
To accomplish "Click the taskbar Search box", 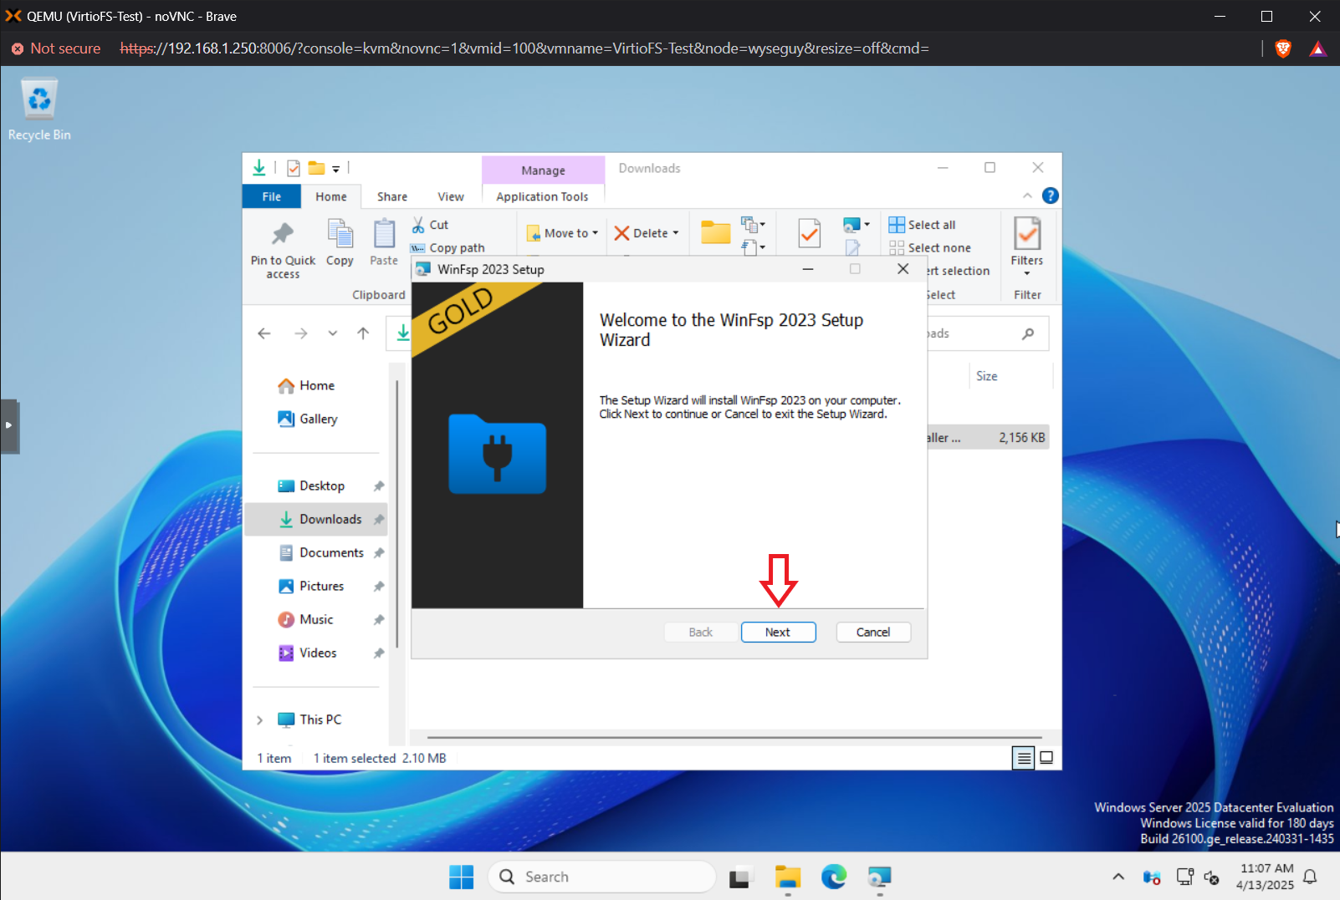I will pos(602,877).
